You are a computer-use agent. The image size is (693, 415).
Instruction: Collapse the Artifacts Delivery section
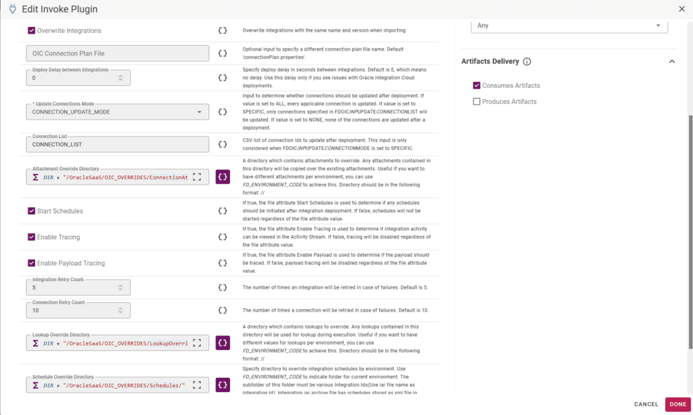click(x=672, y=62)
